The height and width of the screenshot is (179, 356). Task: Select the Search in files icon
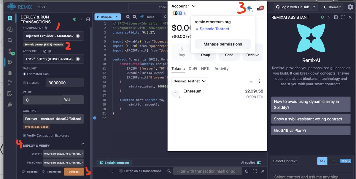click(10, 40)
